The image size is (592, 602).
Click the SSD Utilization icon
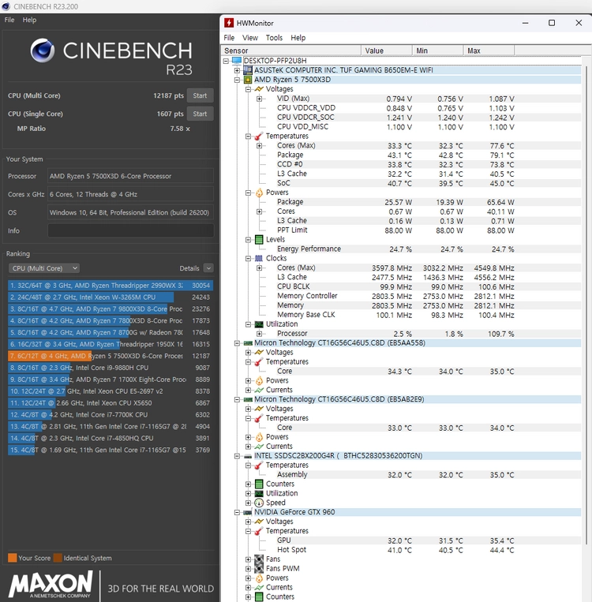259,494
